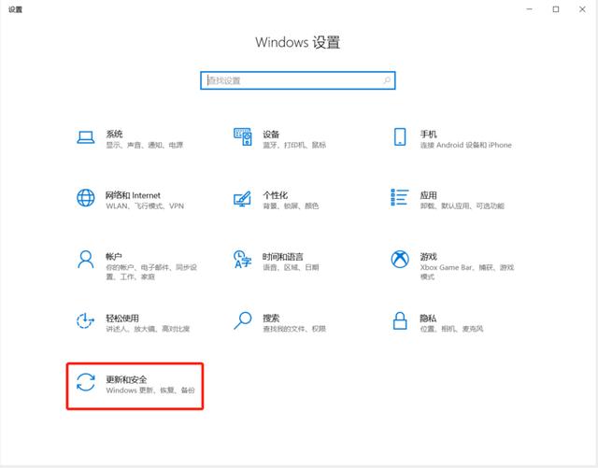Open 更新和安全 settings title
The height and width of the screenshot is (468, 598).
point(126,379)
